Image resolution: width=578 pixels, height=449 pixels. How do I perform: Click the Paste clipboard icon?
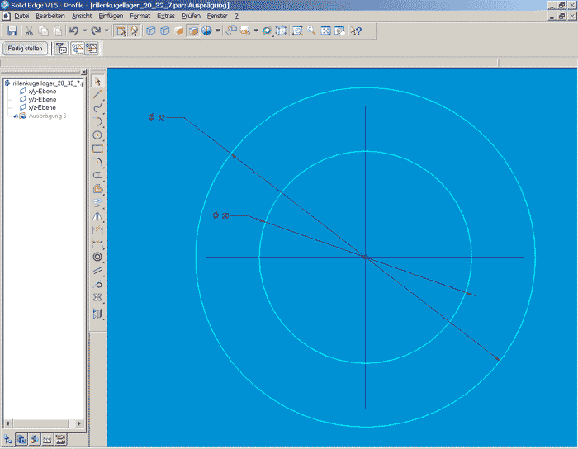pyautogui.click(x=57, y=31)
